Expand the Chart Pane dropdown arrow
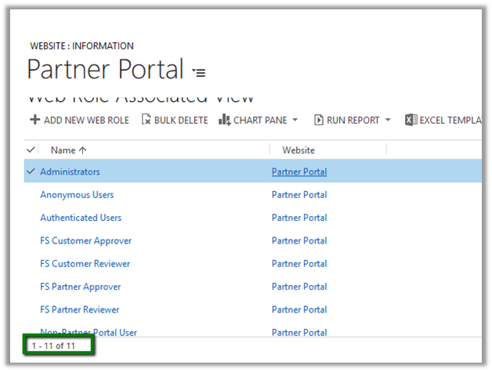This screenshot has width=492, height=372. point(295,120)
